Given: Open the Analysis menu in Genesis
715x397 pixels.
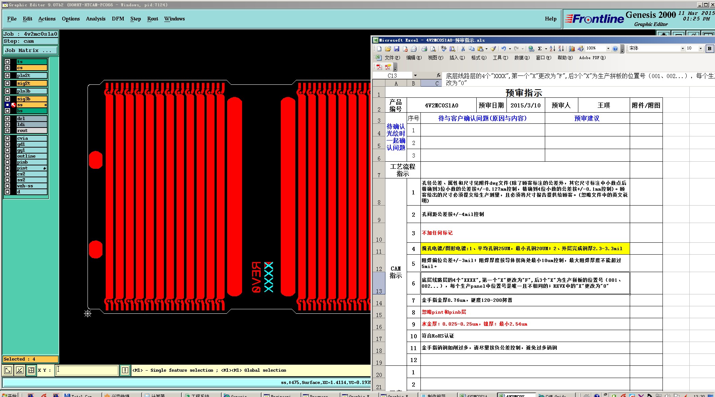Looking at the screenshot, I should pos(96,19).
